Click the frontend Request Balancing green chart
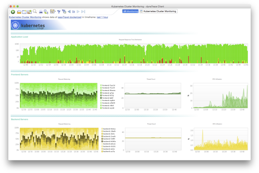The image size is (259, 173). click(59, 95)
